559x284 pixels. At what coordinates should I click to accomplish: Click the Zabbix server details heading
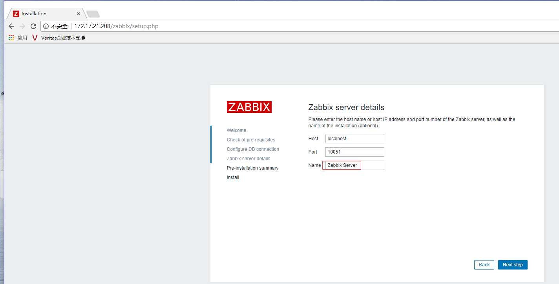coord(346,107)
